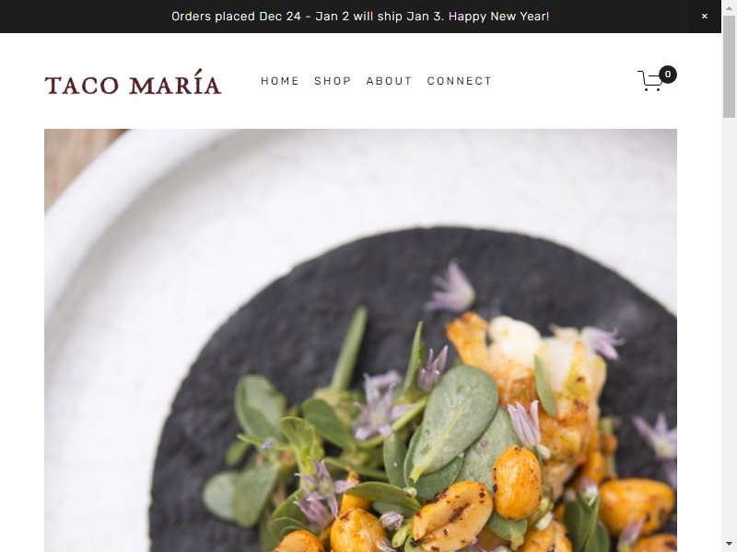Click the roasted peanuts in the photo
The image size is (737, 552).
click(517, 484)
